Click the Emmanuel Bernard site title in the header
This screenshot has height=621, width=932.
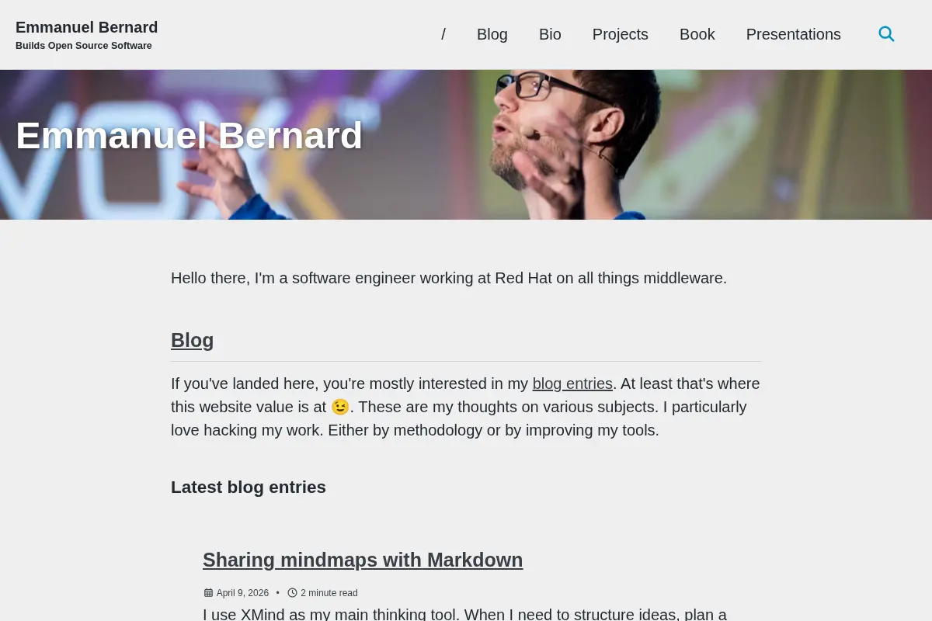87,27
